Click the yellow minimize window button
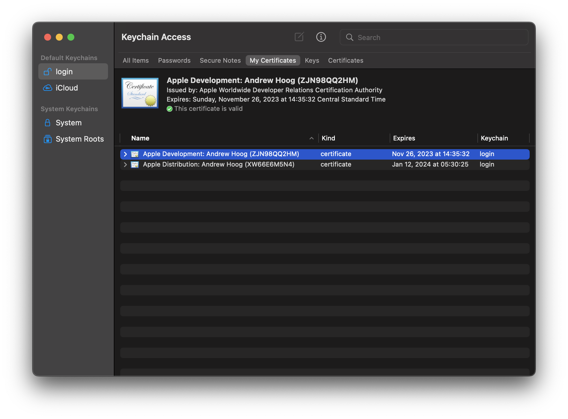 coord(59,37)
